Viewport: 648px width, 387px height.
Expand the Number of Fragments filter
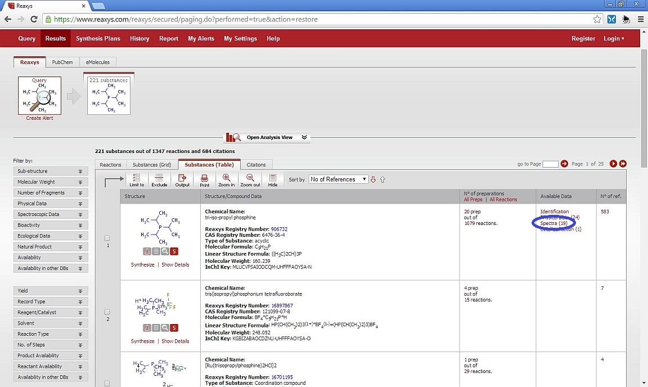tap(51, 193)
